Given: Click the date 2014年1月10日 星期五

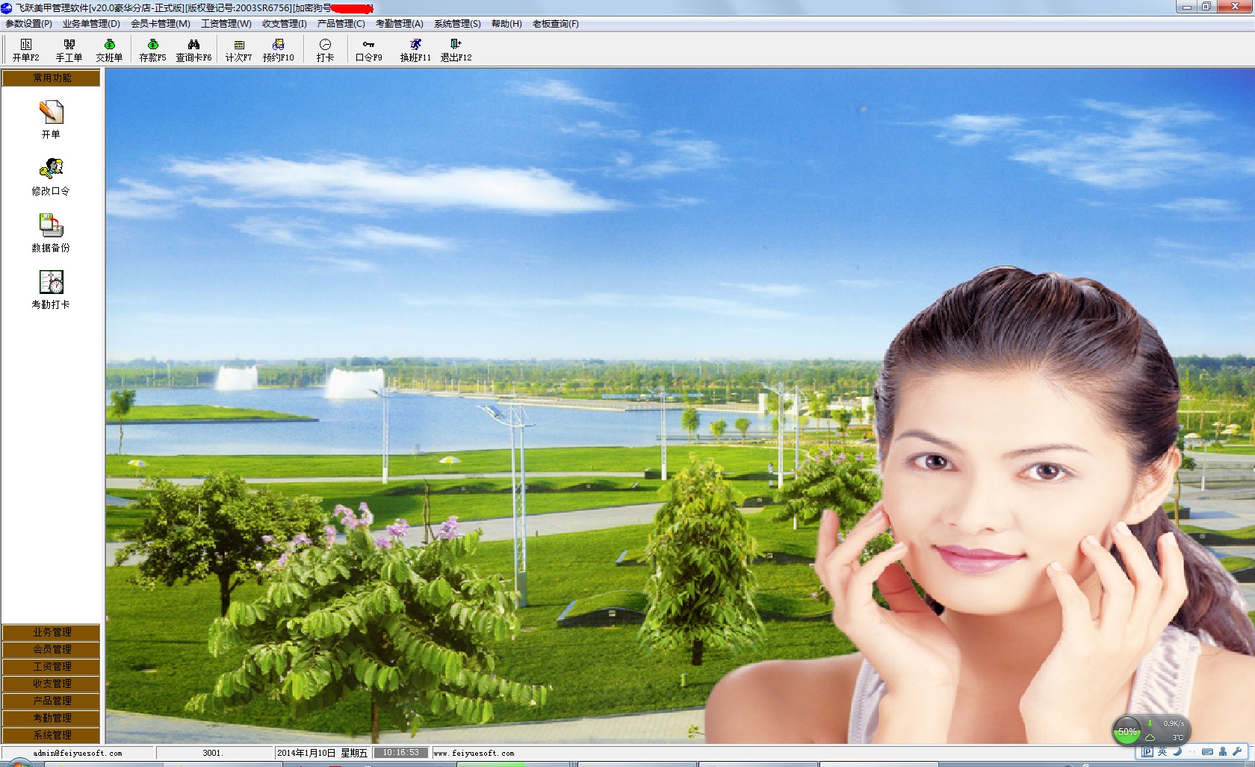Looking at the screenshot, I should click(x=322, y=753).
